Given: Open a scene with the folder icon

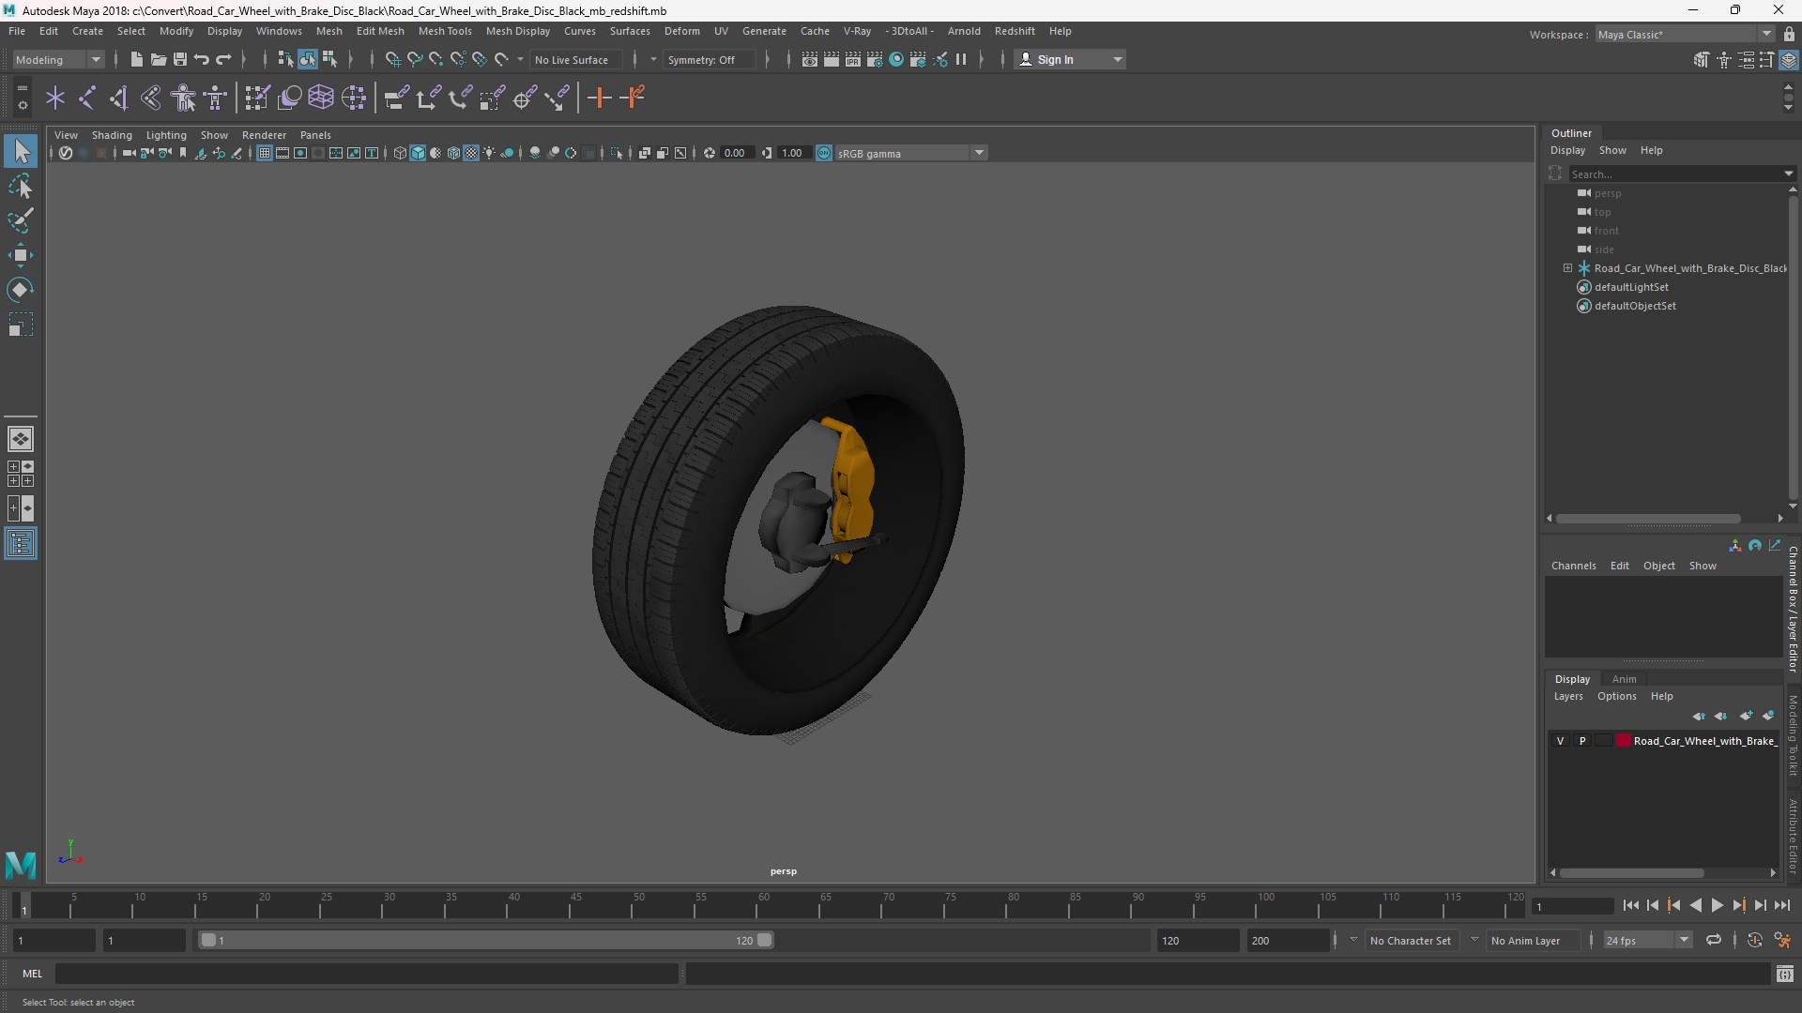Looking at the screenshot, I should point(158,59).
